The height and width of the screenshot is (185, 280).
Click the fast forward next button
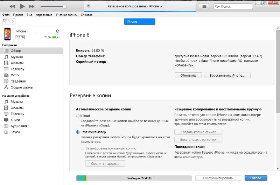(x=31, y=7)
